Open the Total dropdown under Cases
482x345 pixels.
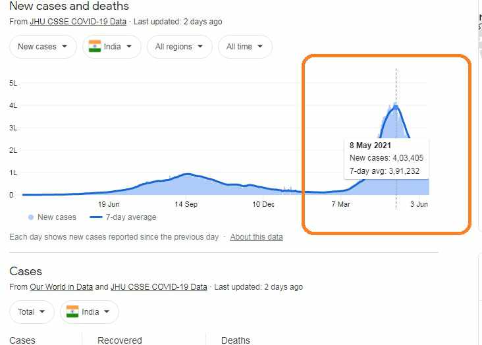[32, 311]
